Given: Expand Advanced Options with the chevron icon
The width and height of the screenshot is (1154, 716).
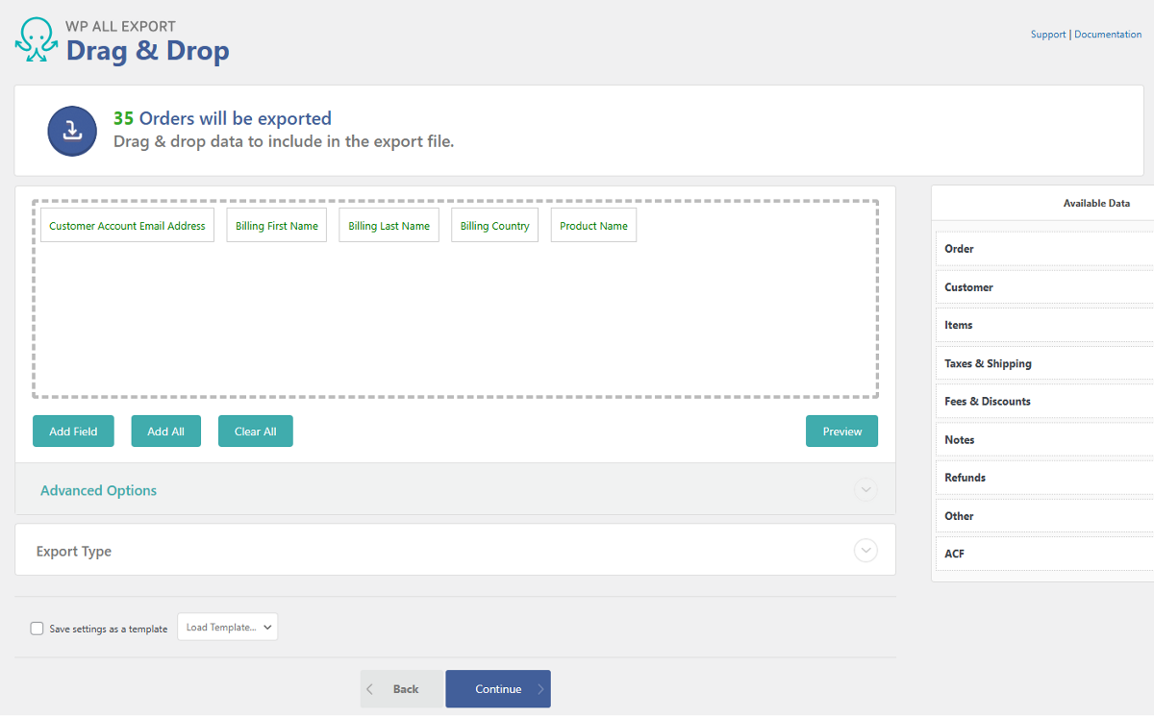Looking at the screenshot, I should tap(865, 490).
